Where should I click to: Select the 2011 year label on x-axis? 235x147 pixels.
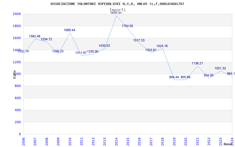point(82,142)
